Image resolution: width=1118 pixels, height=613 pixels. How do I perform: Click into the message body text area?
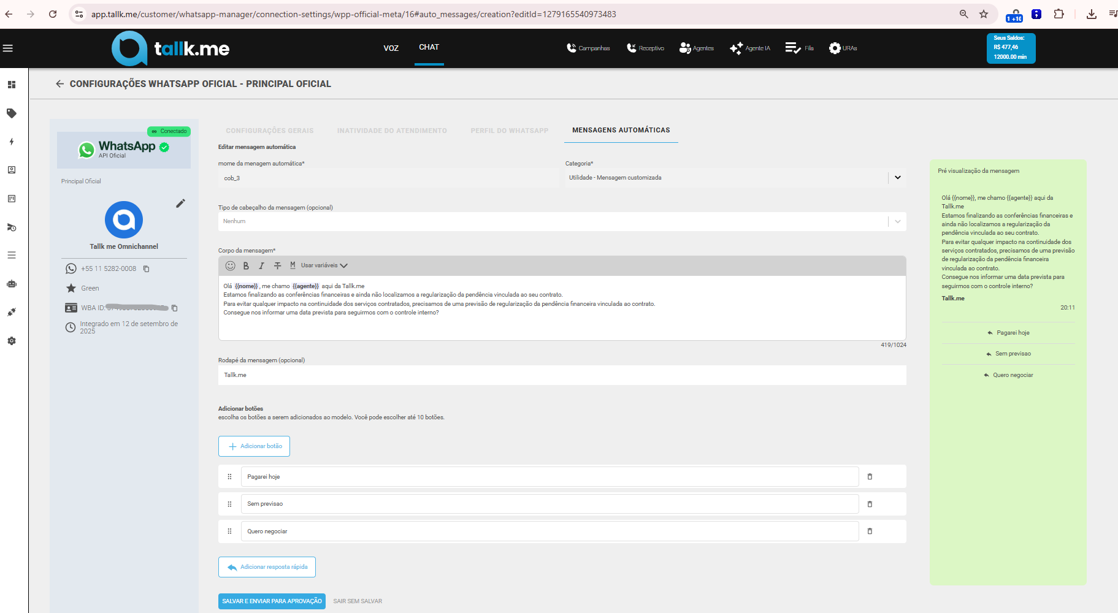[x=562, y=308]
